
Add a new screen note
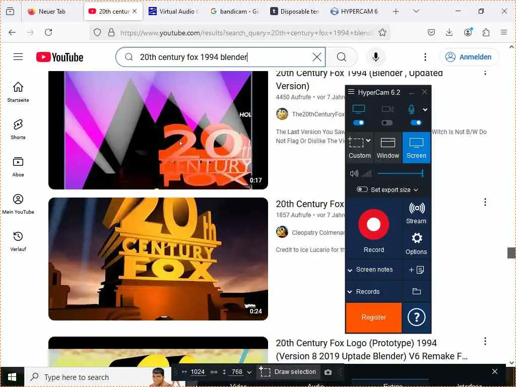416,270
